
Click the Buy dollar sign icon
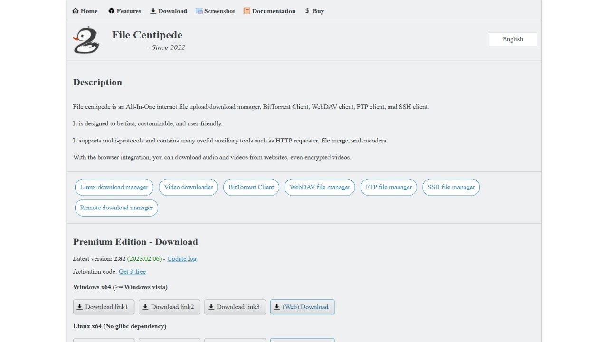(x=307, y=11)
